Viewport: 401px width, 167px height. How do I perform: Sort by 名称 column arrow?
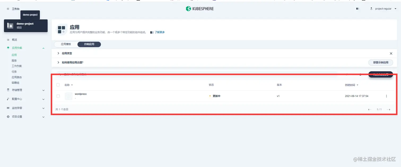[x=72, y=85]
